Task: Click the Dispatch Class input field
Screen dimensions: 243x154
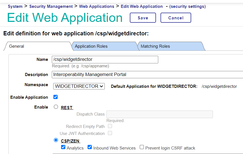Action: coord(159,114)
